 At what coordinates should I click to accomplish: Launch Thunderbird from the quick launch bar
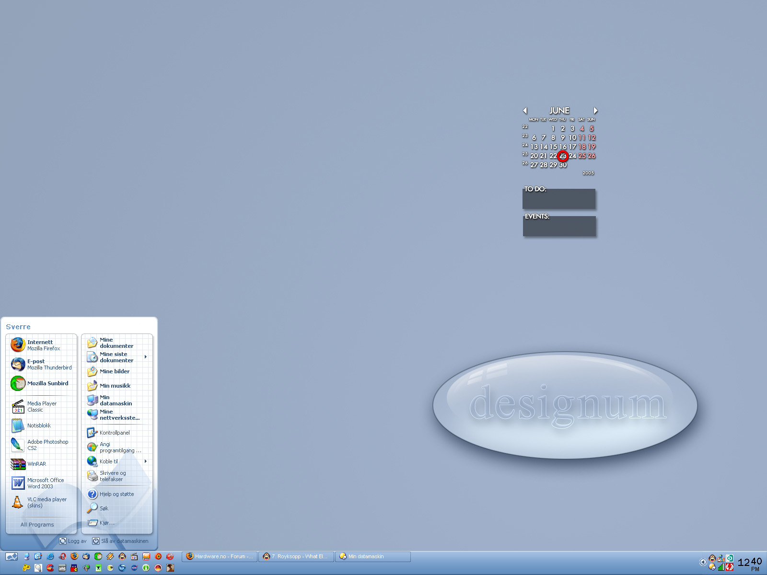point(86,556)
